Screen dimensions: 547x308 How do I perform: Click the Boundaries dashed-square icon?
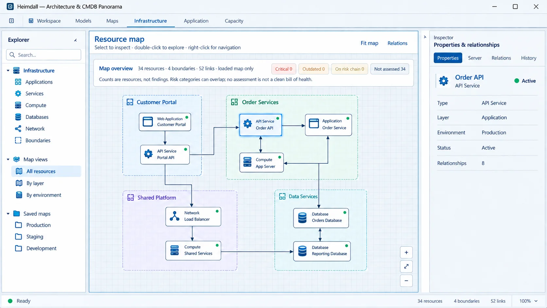[18, 140]
